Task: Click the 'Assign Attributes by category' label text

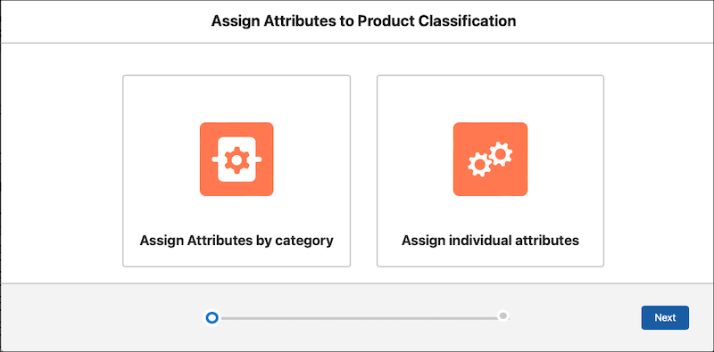Action: pos(237,240)
